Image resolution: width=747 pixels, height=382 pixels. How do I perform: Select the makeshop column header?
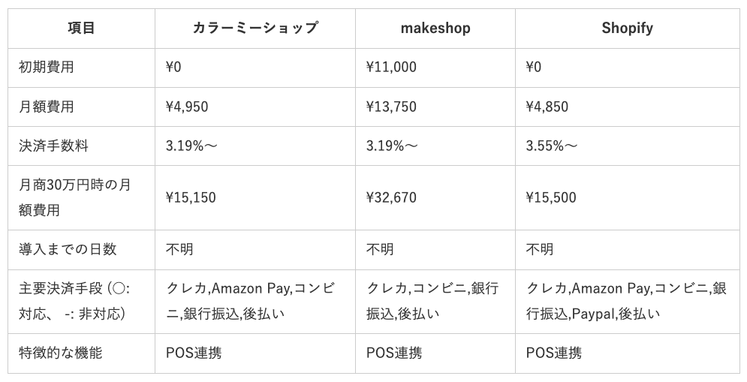click(x=435, y=29)
